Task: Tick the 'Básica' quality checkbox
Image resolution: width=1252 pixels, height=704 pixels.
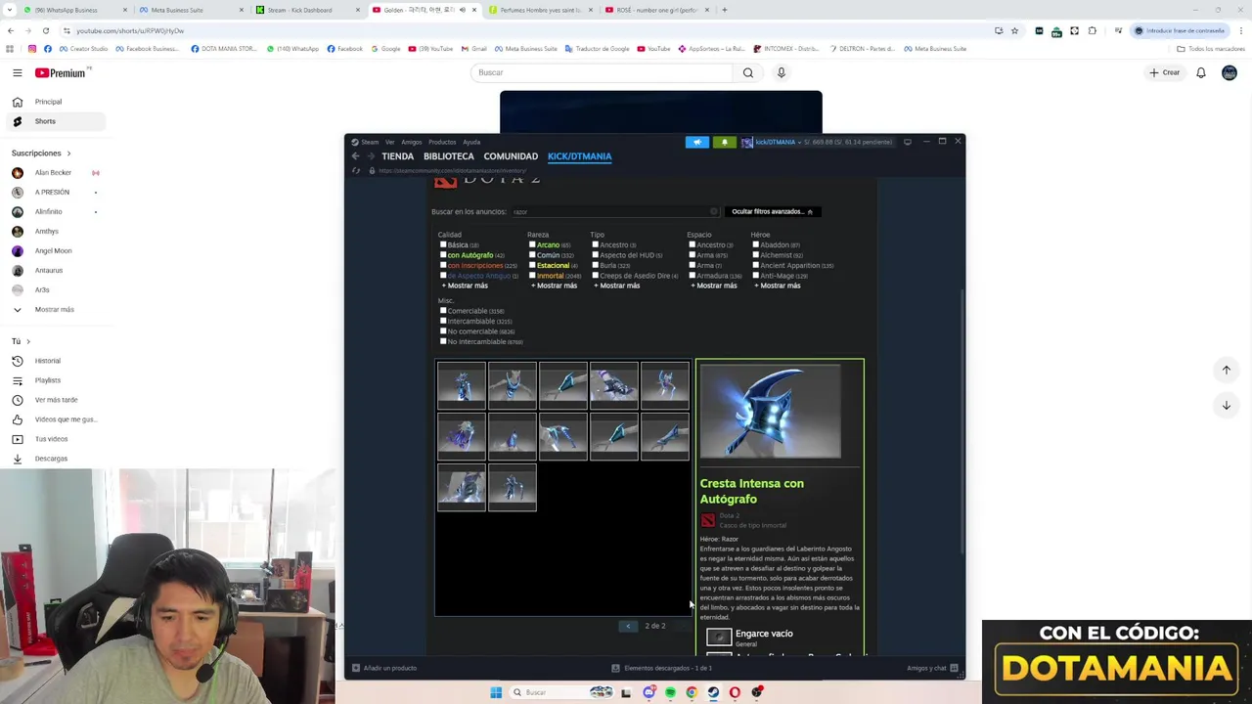Action: 443,244
